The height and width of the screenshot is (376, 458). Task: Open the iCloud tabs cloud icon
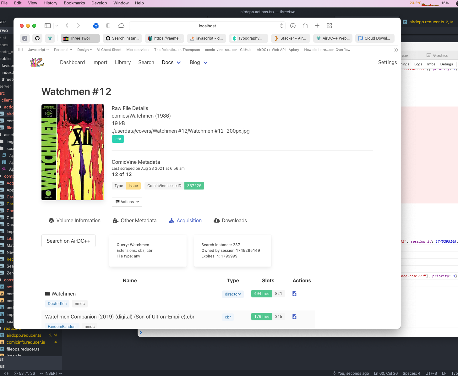click(121, 26)
